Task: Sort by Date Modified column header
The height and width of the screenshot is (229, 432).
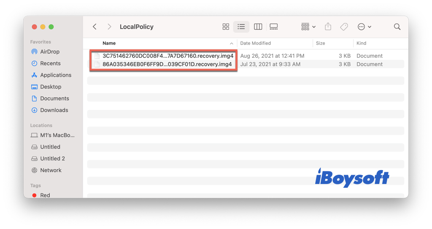Action: 256,43
